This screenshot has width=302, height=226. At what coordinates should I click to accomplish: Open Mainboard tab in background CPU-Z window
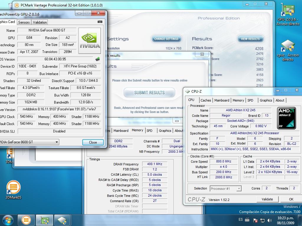pyautogui.click(x=121, y=131)
